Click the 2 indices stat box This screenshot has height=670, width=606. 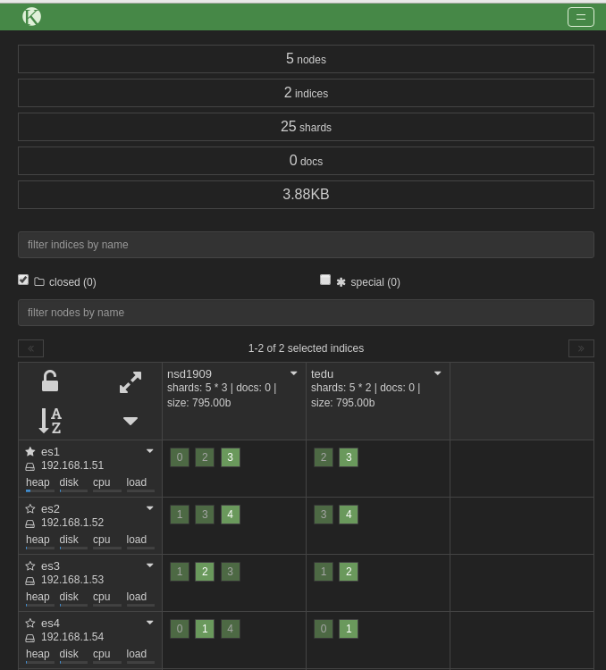pos(306,93)
